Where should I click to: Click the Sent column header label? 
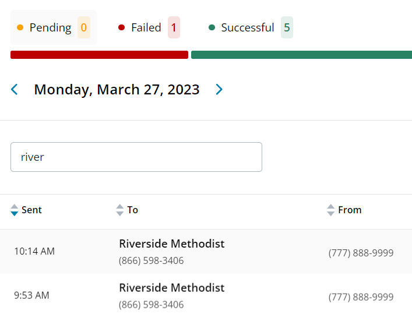[x=31, y=210]
